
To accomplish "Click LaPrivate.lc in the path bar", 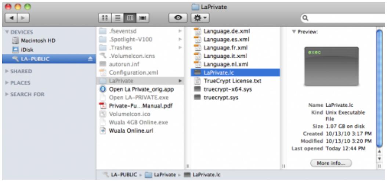I will [202, 175].
